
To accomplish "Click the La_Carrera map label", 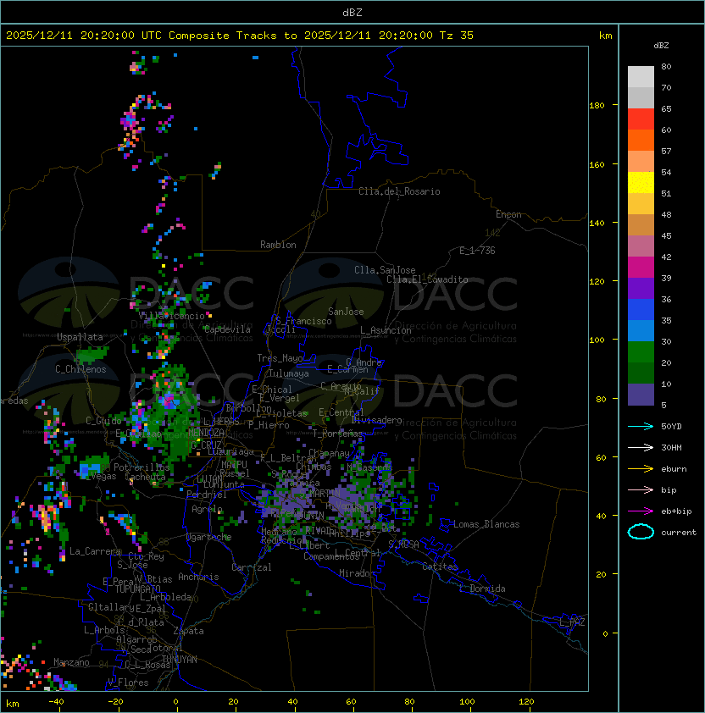I will [x=96, y=551].
